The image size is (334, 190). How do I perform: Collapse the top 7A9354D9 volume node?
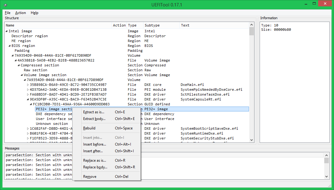tap(12, 55)
